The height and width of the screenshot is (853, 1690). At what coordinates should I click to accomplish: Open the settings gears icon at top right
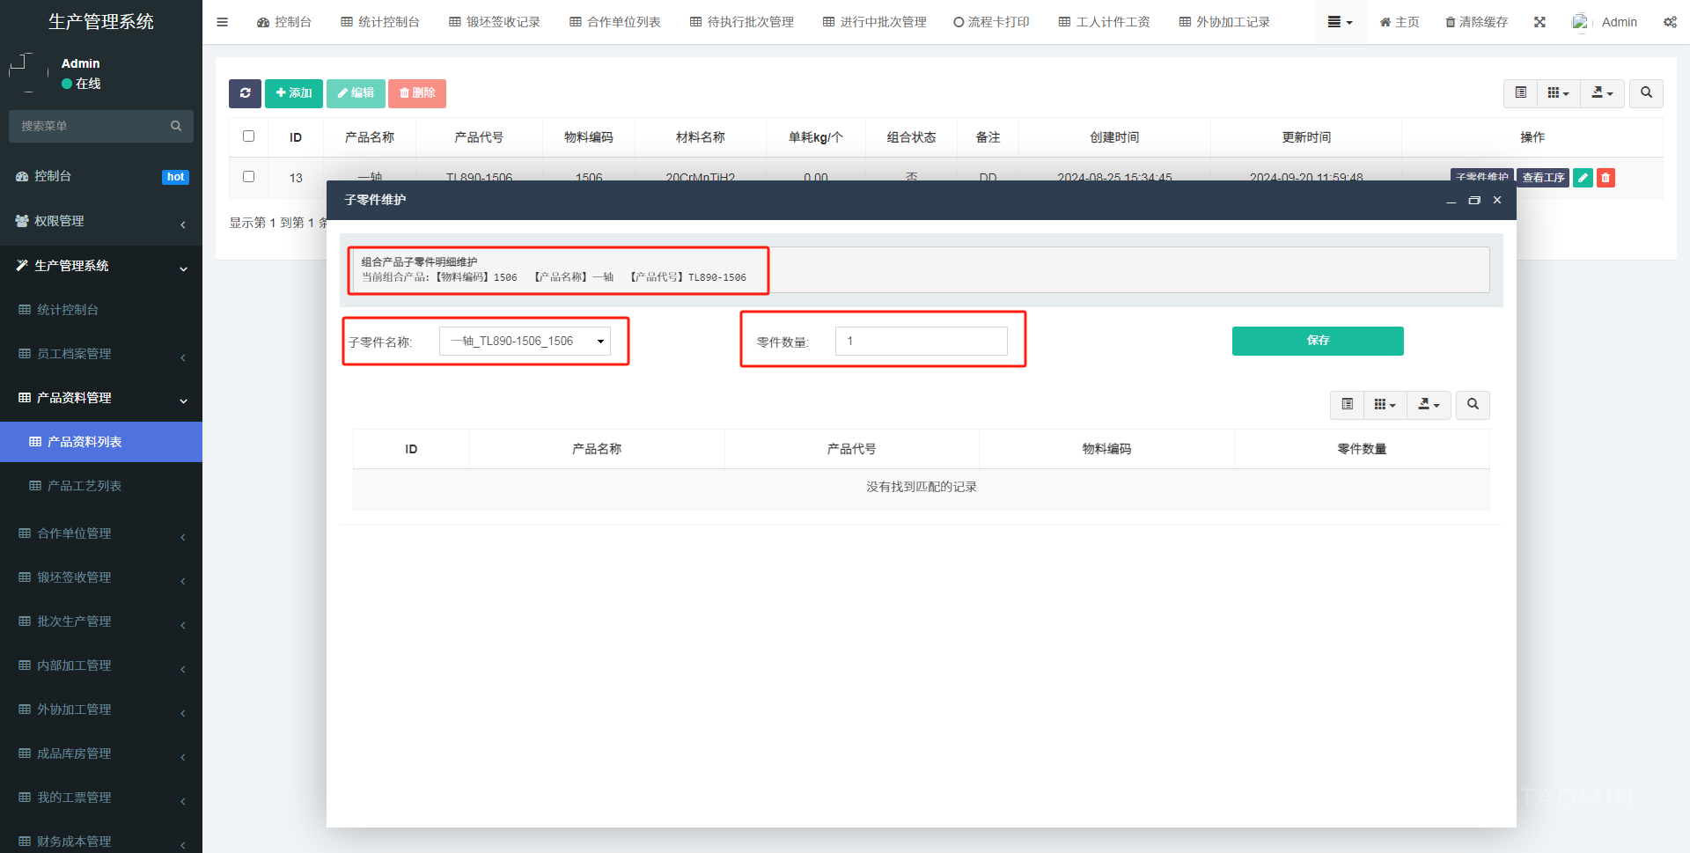click(x=1670, y=22)
